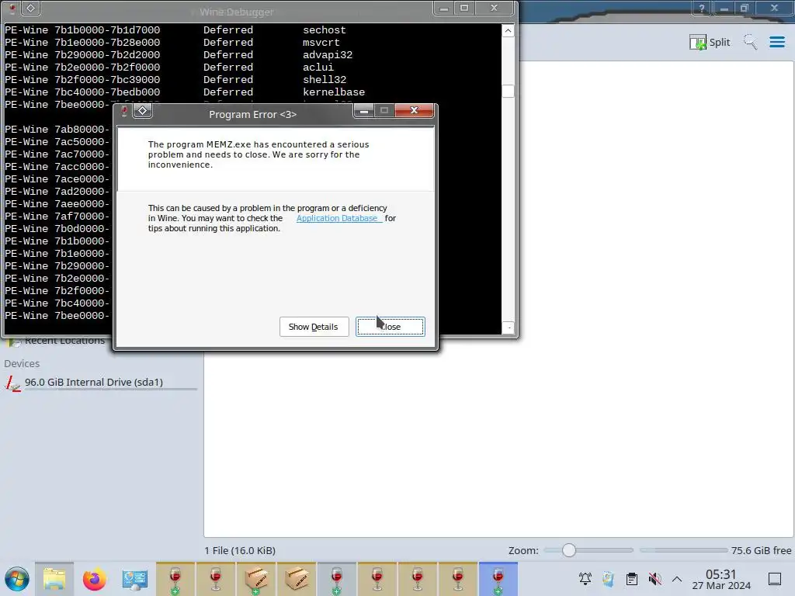
Task: Click the show desktop button
Action: [775, 579]
